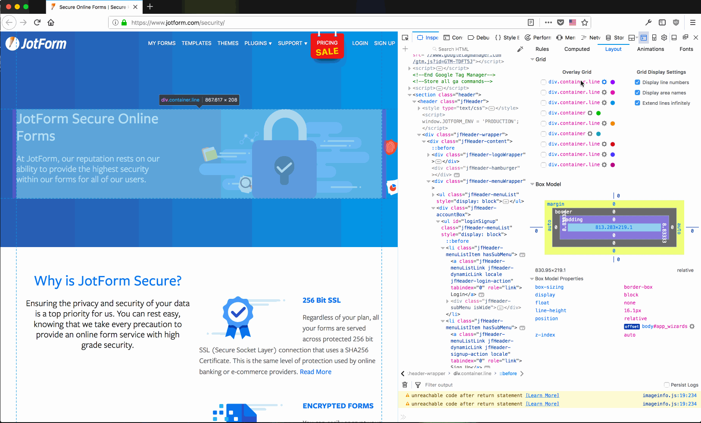Go back one page in Firefox
Screen dimensions: 701x423
tap(9, 22)
